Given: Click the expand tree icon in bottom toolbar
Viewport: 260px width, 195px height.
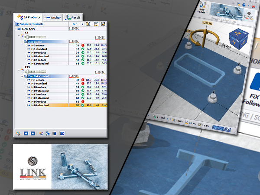Looking at the screenshot, I should click(47, 133).
